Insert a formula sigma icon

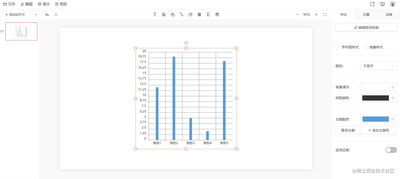(x=208, y=15)
